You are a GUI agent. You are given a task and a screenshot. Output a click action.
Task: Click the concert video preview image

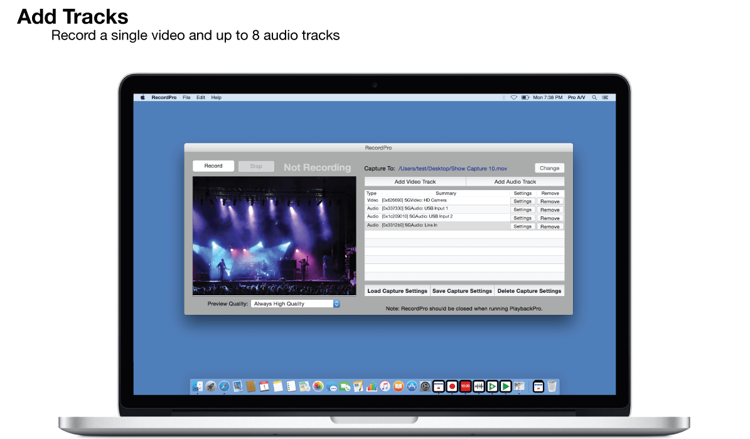point(274,236)
